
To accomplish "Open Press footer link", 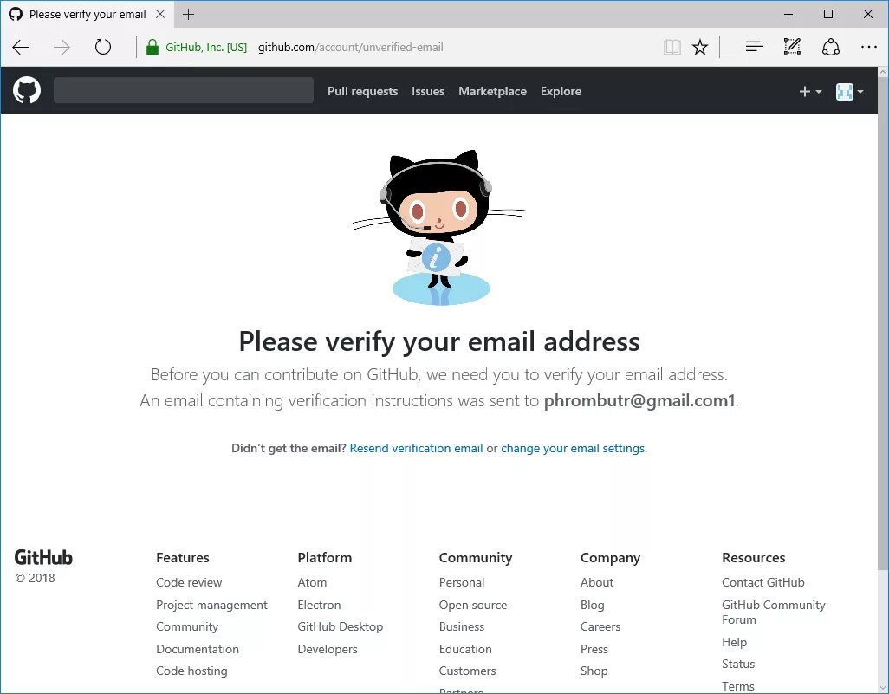I will tap(594, 649).
